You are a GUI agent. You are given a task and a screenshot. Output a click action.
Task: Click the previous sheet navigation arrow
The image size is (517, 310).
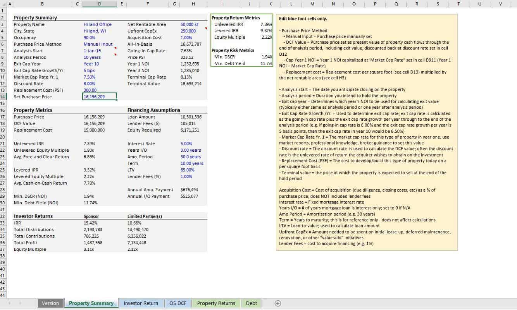(9, 303)
